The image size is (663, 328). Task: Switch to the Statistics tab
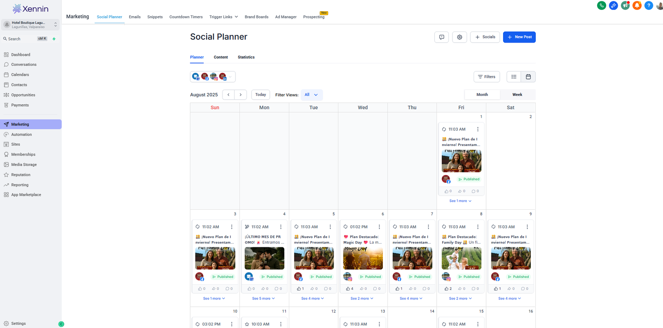coord(246,57)
